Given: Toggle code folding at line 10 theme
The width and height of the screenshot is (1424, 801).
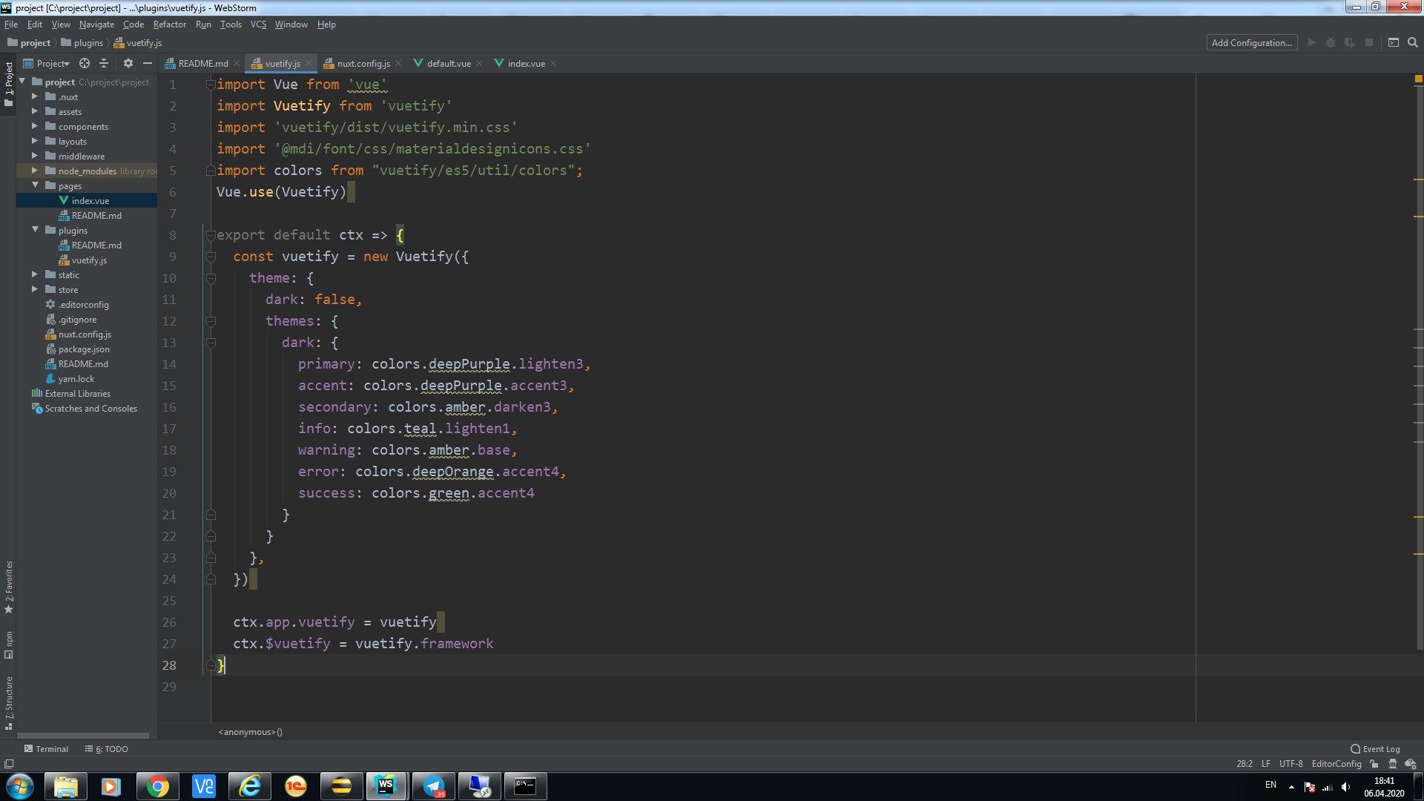Looking at the screenshot, I should click(211, 278).
